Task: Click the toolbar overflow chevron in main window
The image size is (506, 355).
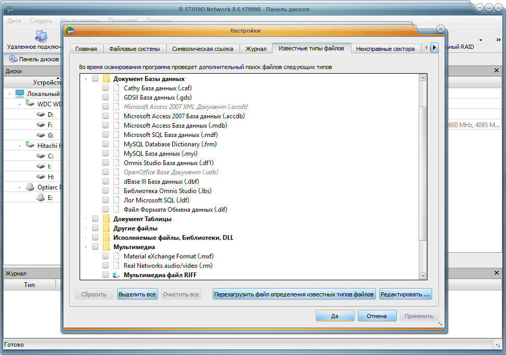Action: tap(498, 39)
